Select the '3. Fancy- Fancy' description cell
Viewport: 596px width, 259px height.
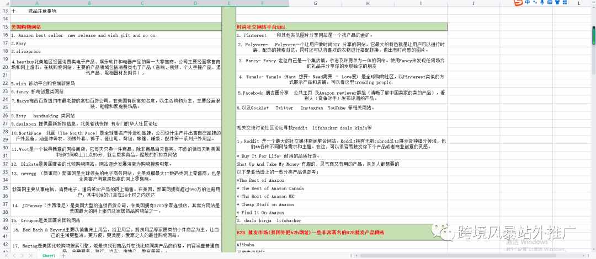(x=342, y=63)
